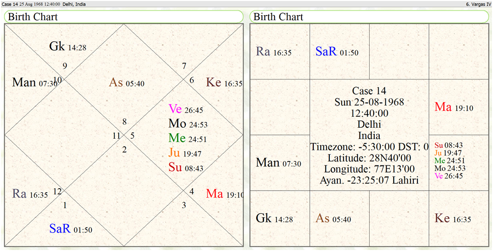Image resolution: width=493 pixels, height=251 pixels.
Task: Click house number 5 in the diamond chart
Action: point(132,136)
